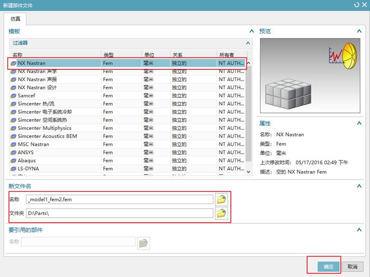Select the Simcenter Multiphysics template
The height and width of the screenshot is (277, 370).
(127, 128)
